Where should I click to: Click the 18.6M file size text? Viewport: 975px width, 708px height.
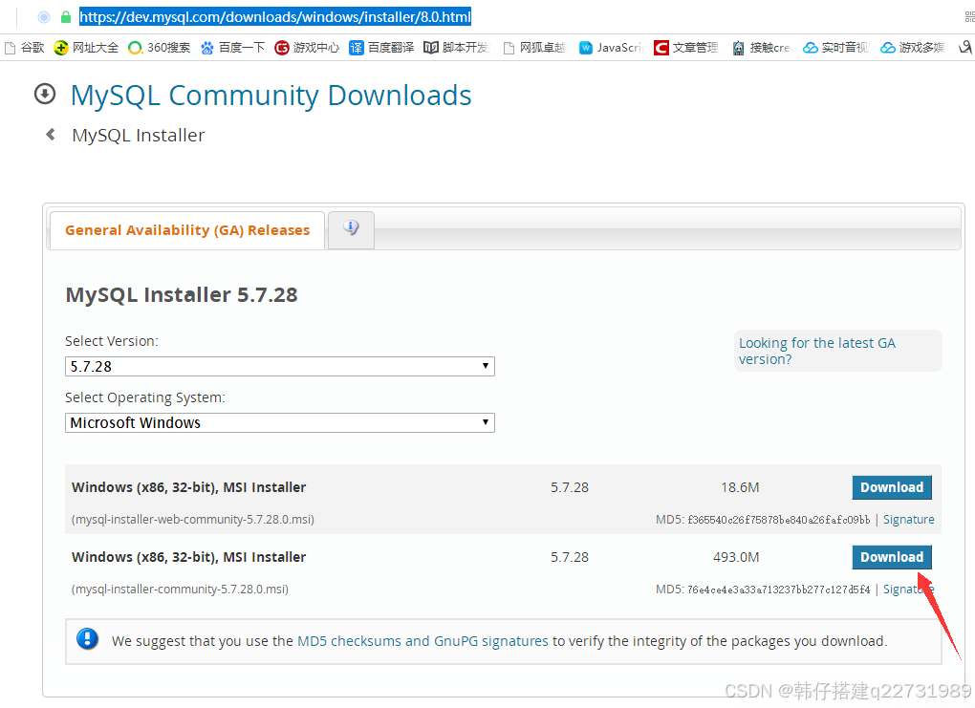[x=740, y=488]
